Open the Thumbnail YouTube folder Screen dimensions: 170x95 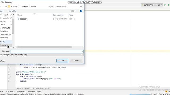[6, 34]
